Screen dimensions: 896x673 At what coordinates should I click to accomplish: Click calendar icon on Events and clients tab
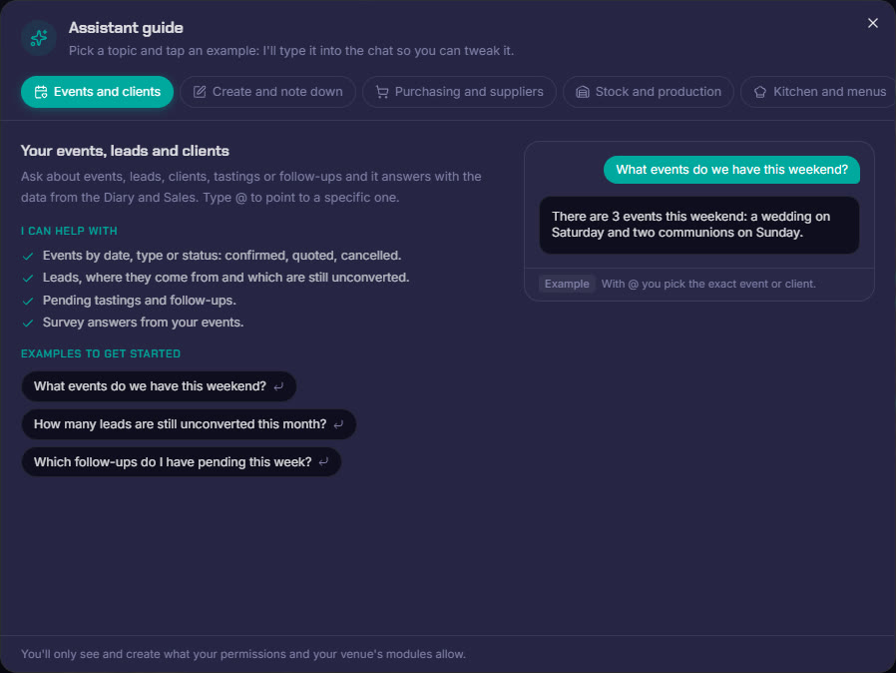pyautogui.click(x=41, y=92)
